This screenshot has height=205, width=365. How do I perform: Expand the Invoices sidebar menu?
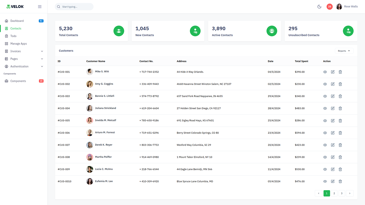15,51
